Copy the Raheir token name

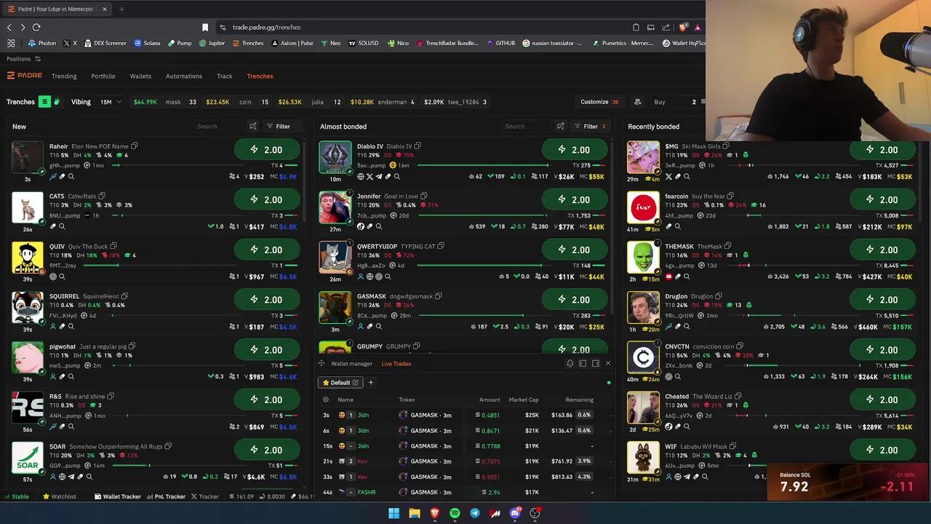pyautogui.click(x=134, y=146)
